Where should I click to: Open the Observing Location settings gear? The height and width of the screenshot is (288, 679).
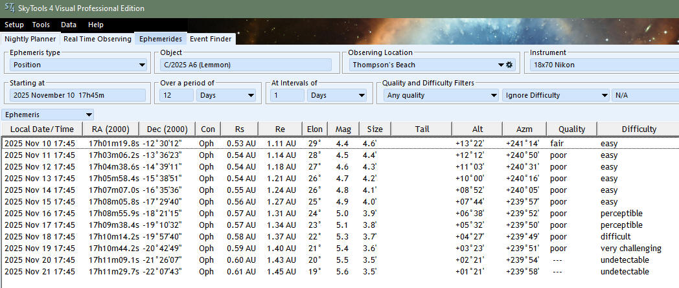509,65
